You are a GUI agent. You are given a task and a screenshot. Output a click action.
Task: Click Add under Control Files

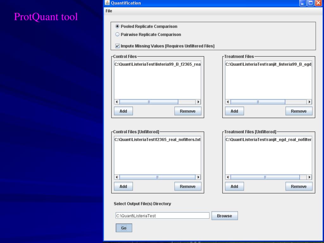click(123, 111)
